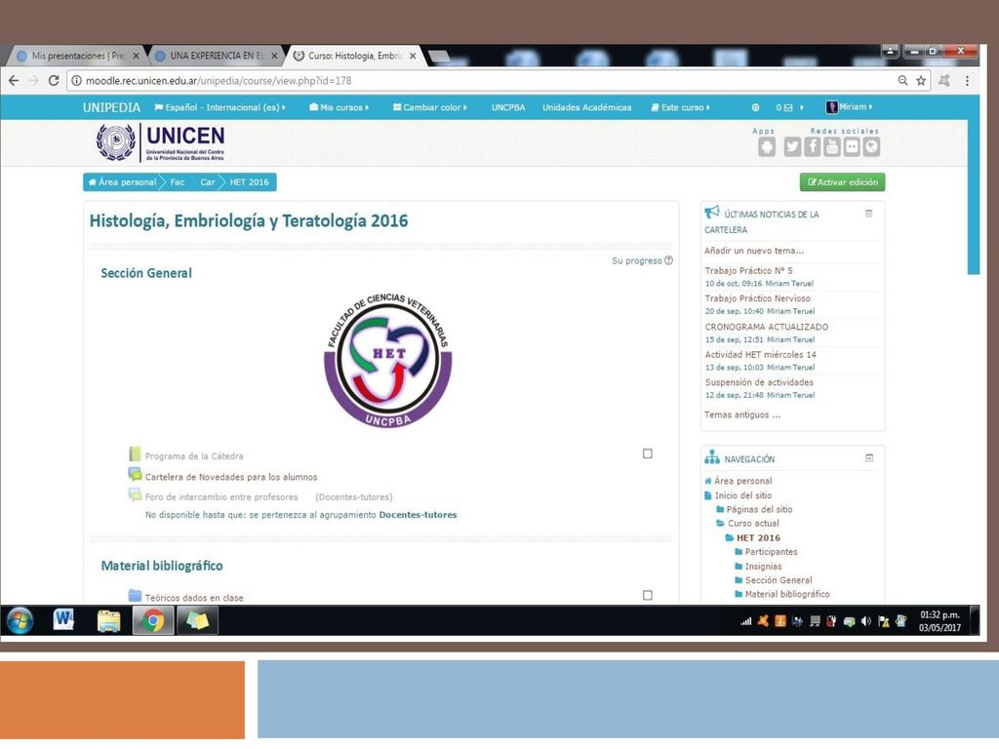Open the Suspensión de actividades news item
999x749 pixels.
pos(759,382)
